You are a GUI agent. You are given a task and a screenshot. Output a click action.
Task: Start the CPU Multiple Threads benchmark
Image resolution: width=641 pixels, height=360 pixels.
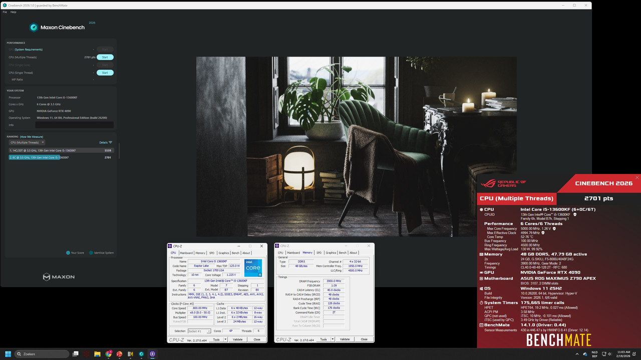coord(105,57)
